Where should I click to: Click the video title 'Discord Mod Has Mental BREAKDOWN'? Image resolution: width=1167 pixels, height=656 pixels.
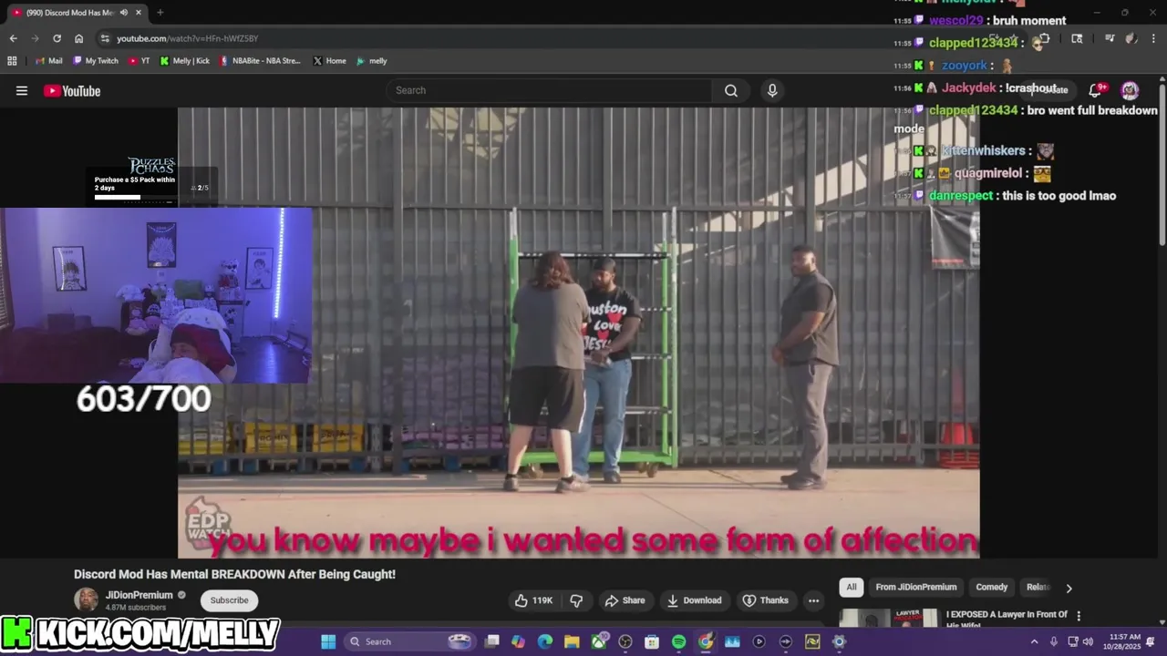234,574
